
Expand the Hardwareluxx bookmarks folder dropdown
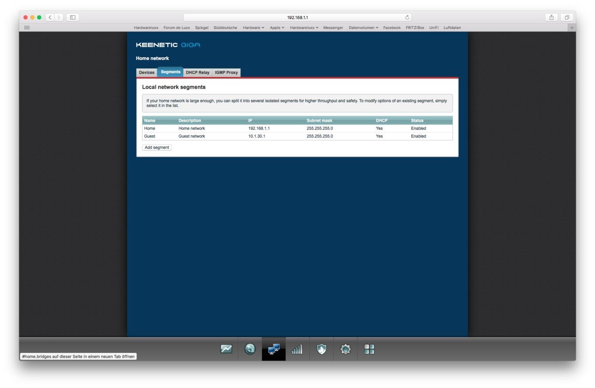point(304,28)
